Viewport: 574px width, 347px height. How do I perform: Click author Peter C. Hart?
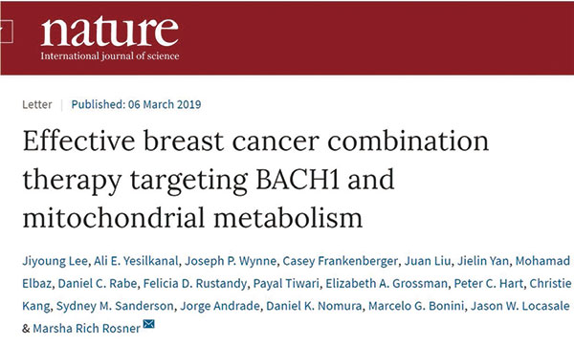(488, 283)
